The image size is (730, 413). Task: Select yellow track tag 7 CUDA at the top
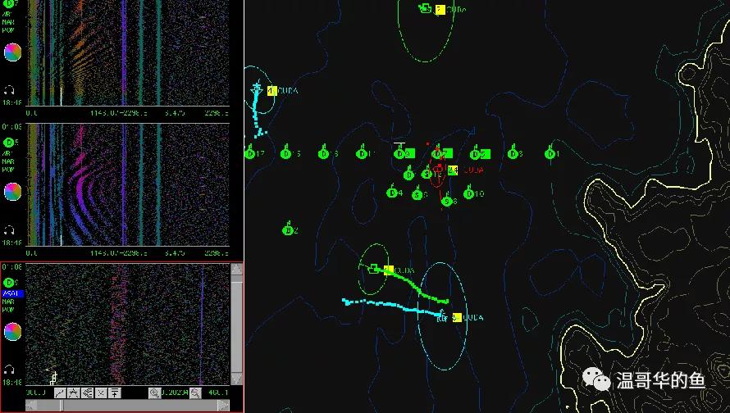pos(440,10)
